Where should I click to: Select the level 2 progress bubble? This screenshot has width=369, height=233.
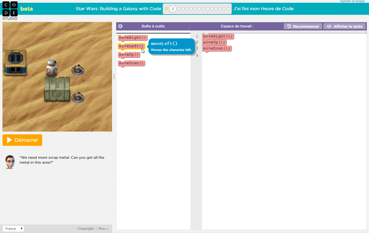coord(173,9)
